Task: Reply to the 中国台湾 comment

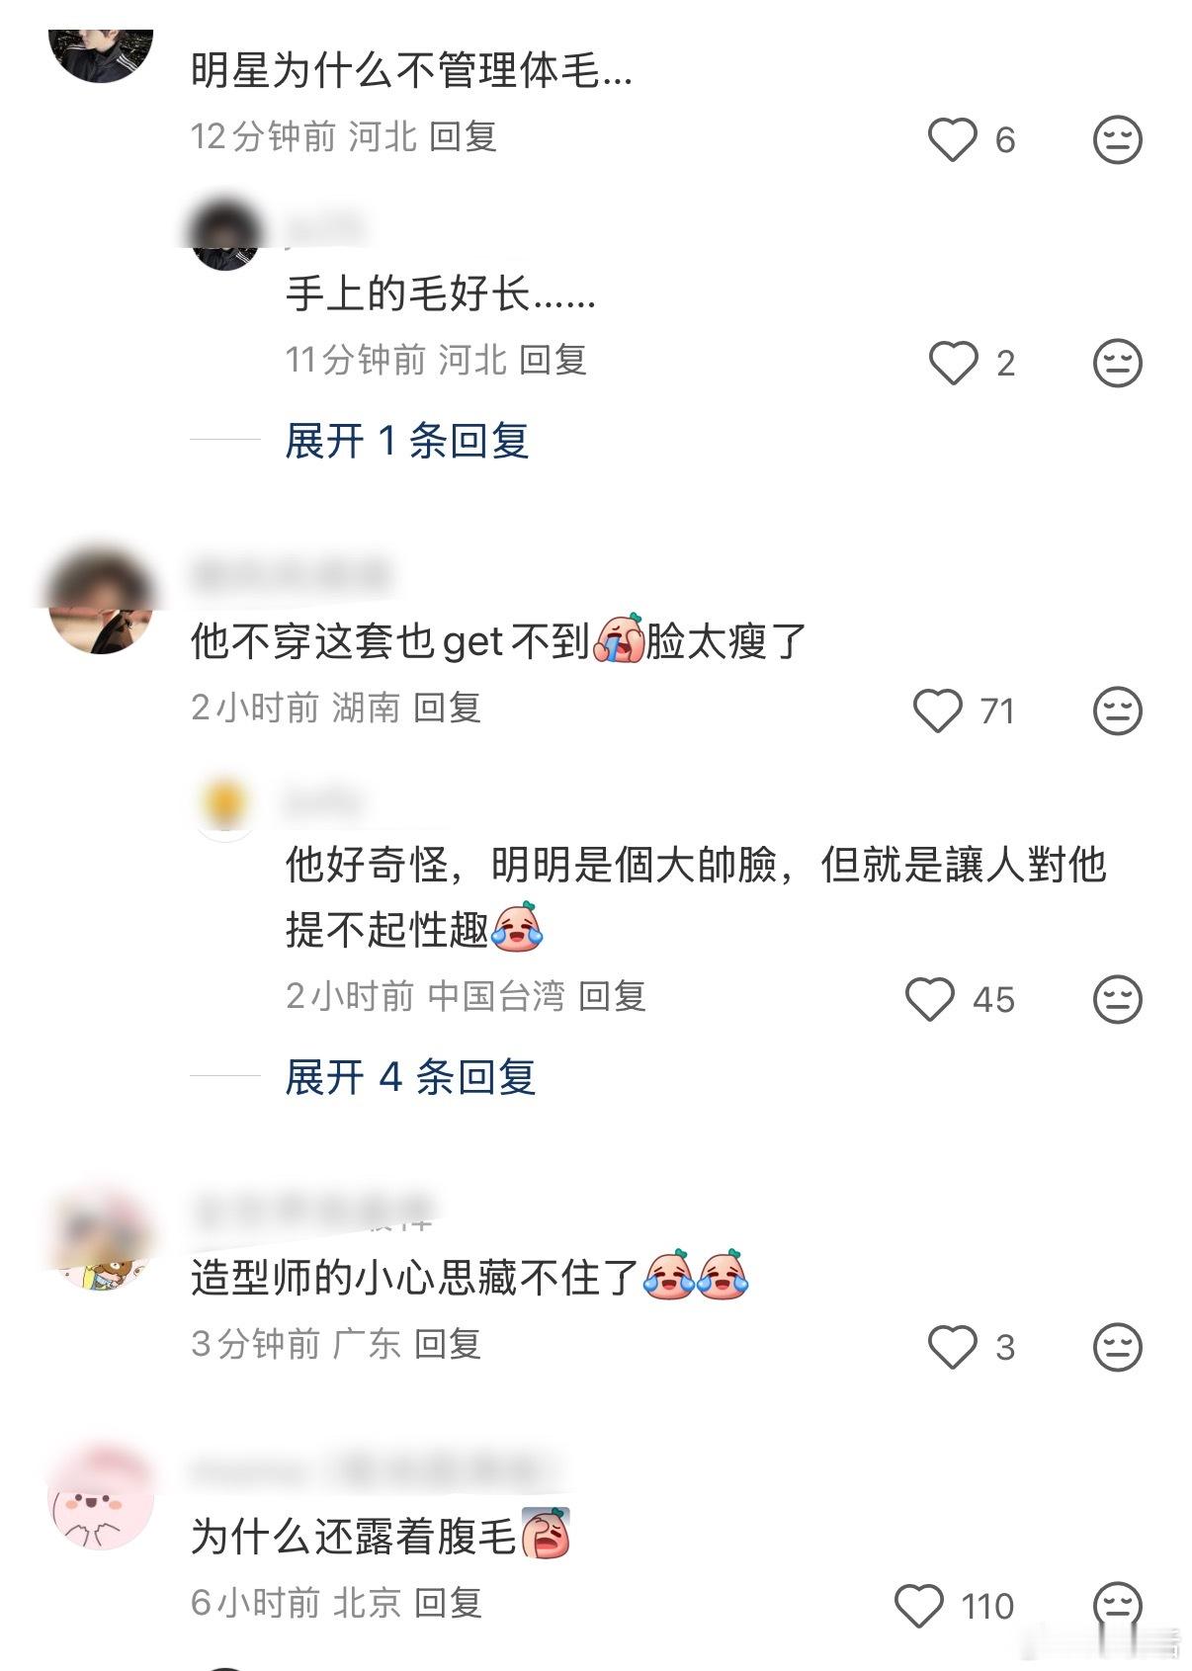Action: coord(612,996)
